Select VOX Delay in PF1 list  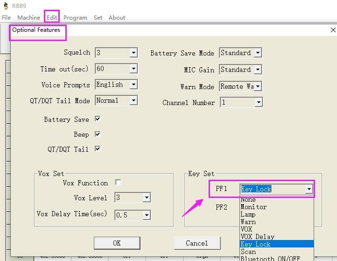click(277, 237)
